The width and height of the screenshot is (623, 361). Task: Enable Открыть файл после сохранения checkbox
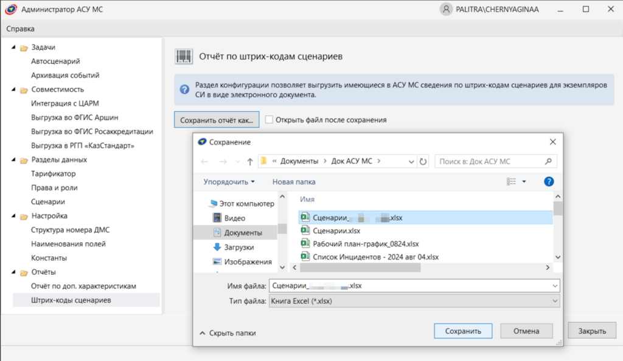(x=269, y=119)
